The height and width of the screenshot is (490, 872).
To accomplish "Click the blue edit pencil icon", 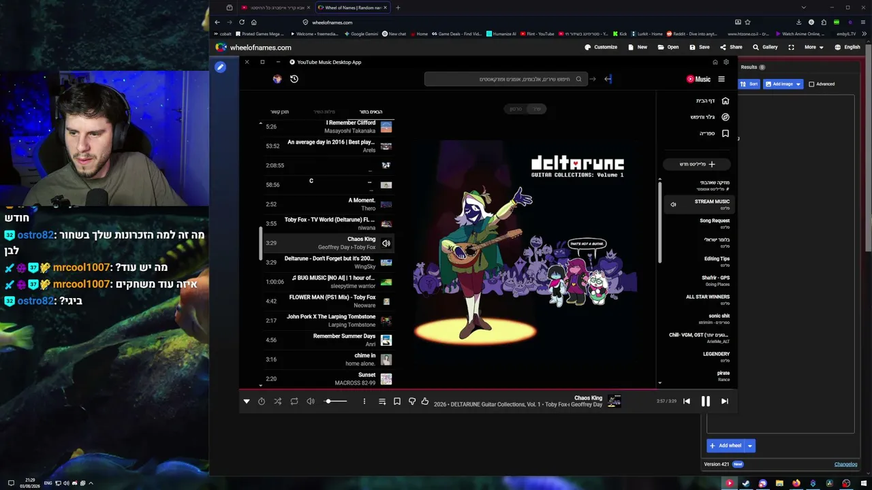I will click(220, 67).
